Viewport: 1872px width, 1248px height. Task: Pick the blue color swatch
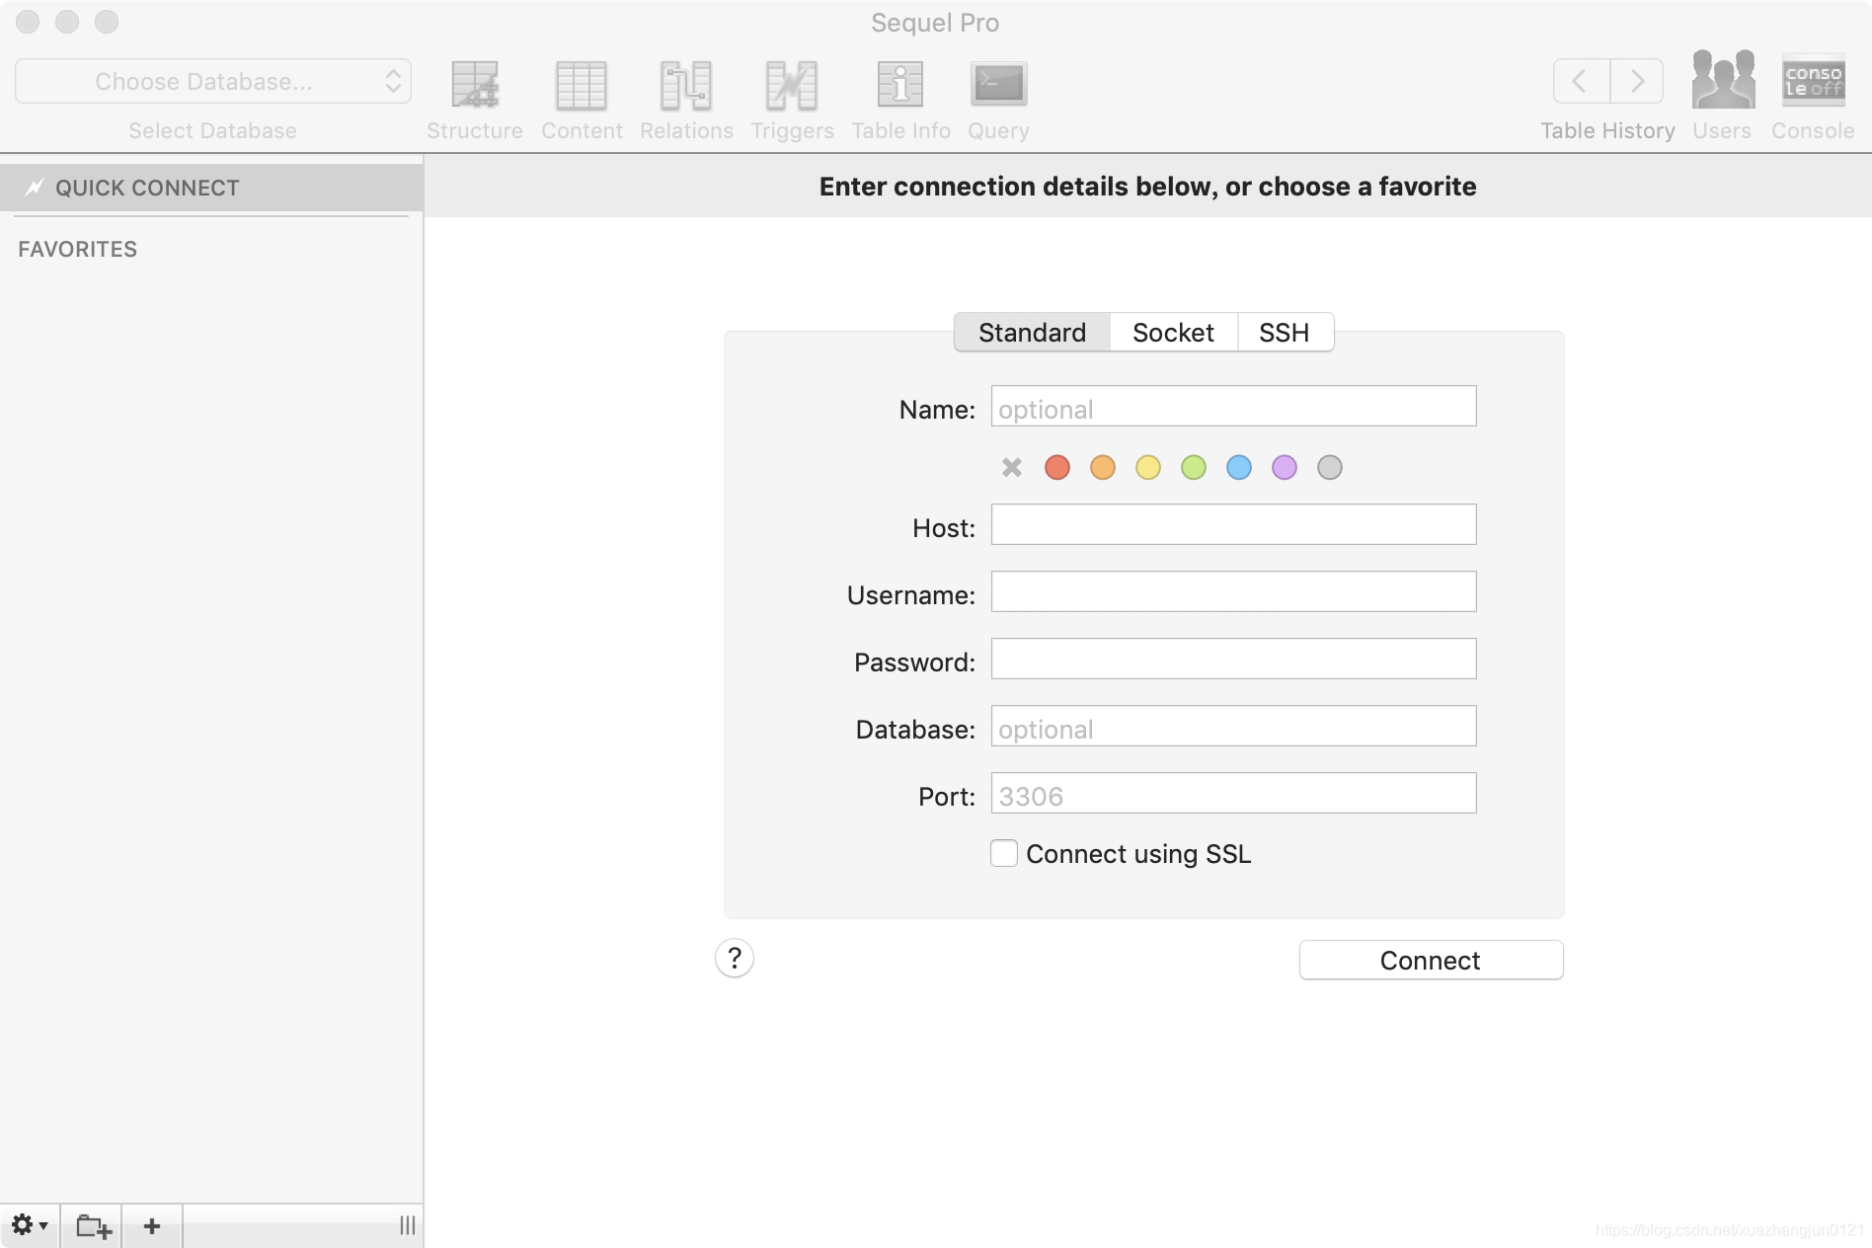[1239, 467]
